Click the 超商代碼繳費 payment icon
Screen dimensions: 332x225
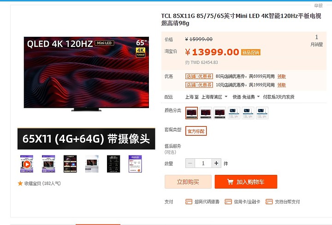coord(189,202)
